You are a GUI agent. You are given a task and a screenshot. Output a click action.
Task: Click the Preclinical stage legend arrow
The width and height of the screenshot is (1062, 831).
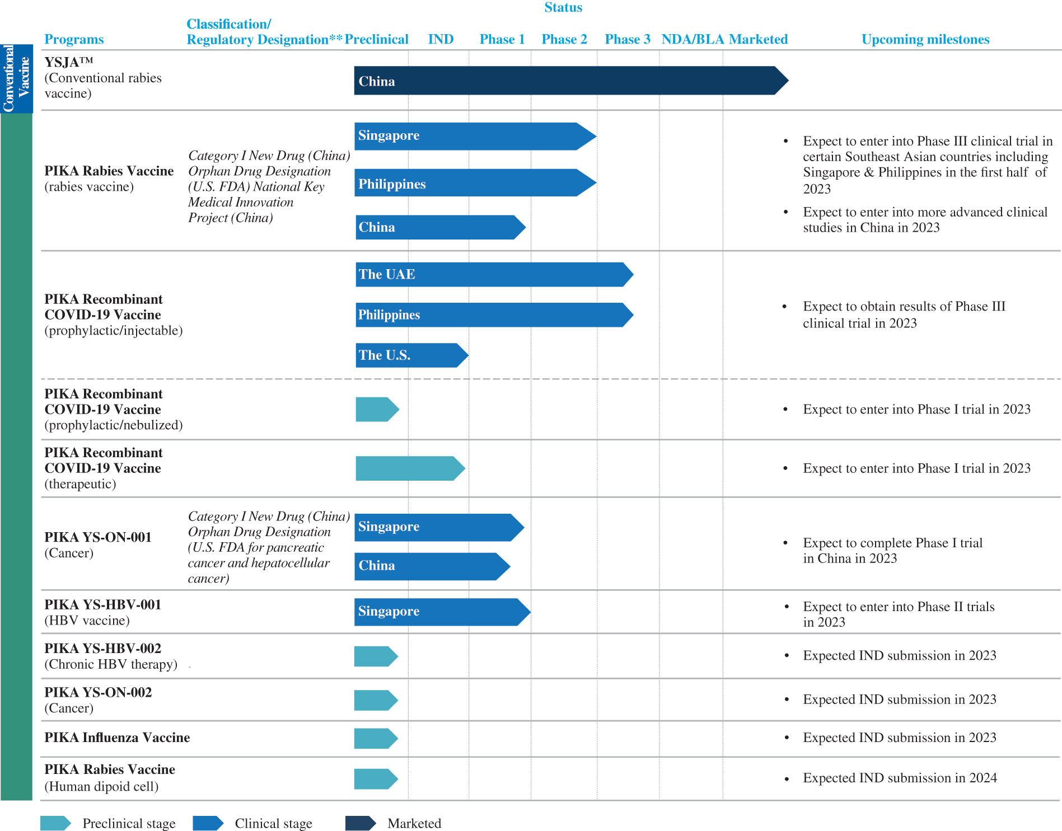click(x=55, y=823)
